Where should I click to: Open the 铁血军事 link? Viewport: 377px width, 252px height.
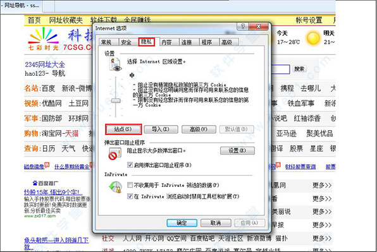[301, 104]
